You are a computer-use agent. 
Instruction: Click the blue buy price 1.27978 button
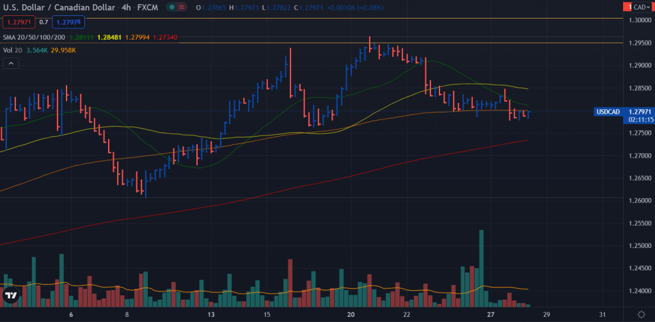(68, 22)
